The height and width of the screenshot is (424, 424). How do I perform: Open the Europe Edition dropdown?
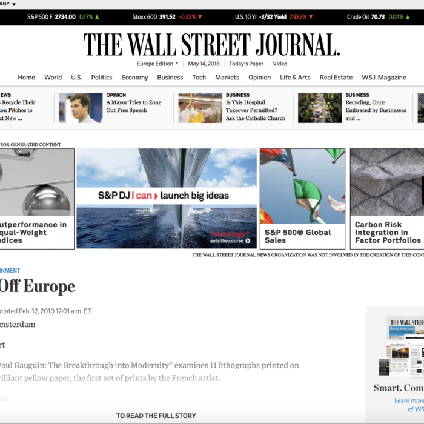coord(157,64)
